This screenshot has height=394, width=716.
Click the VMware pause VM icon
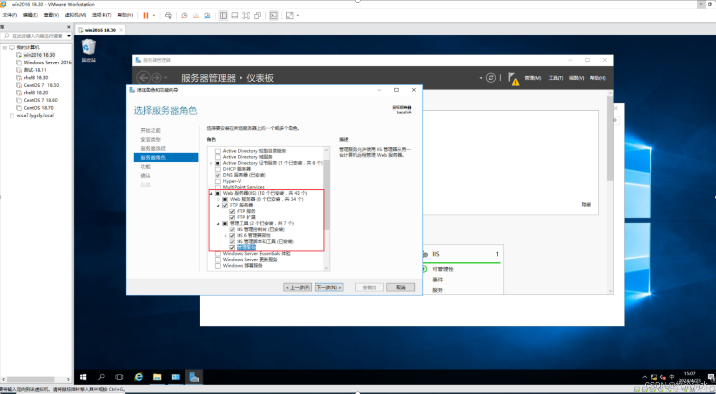click(146, 15)
